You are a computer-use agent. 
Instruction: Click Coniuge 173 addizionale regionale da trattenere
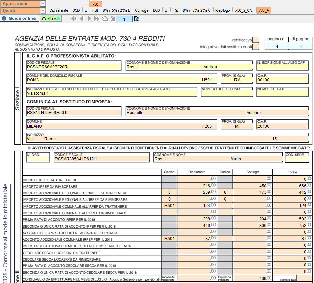[252, 192]
